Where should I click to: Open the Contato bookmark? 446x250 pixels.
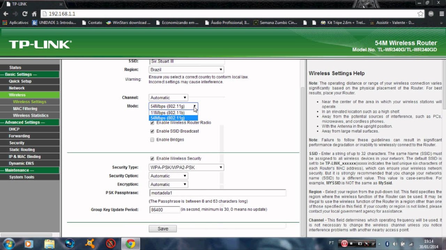[x=92, y=23]
